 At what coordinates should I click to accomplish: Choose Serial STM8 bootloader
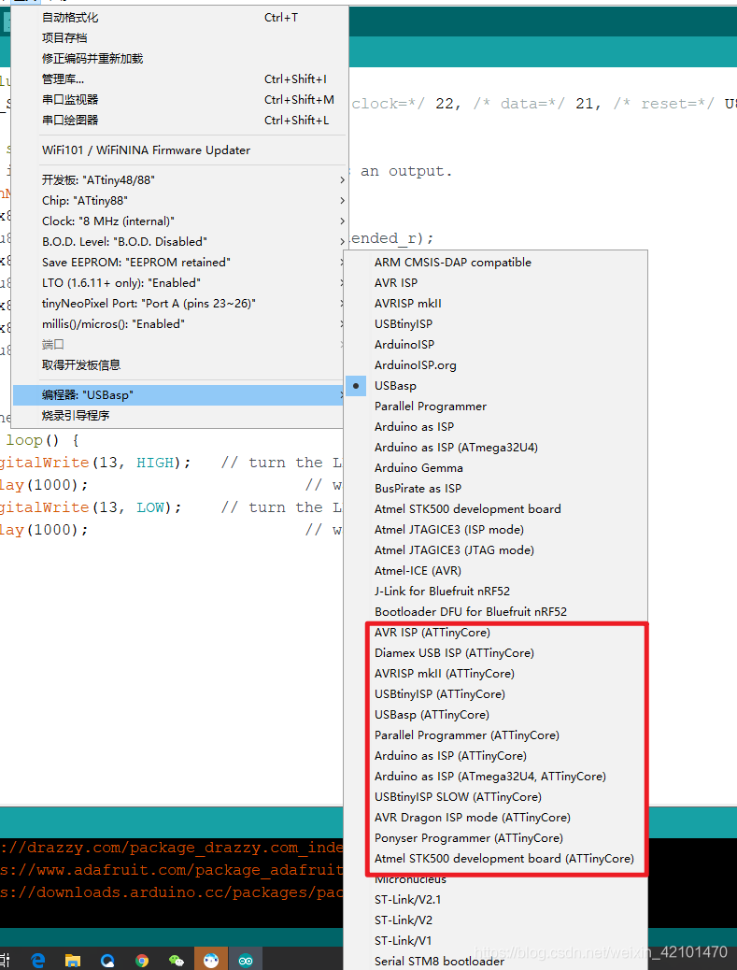497,961
